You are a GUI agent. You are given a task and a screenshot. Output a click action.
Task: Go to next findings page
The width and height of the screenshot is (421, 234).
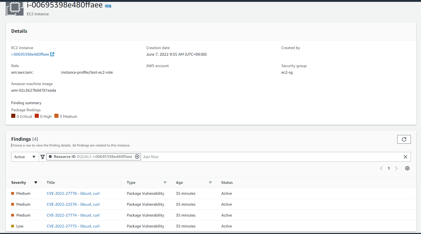[x=396, y=168]
